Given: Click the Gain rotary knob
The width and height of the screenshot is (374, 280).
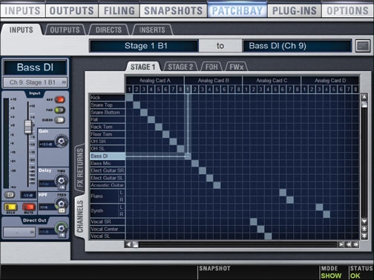Looking at the screenshot, I should click(x=61, y=141).
